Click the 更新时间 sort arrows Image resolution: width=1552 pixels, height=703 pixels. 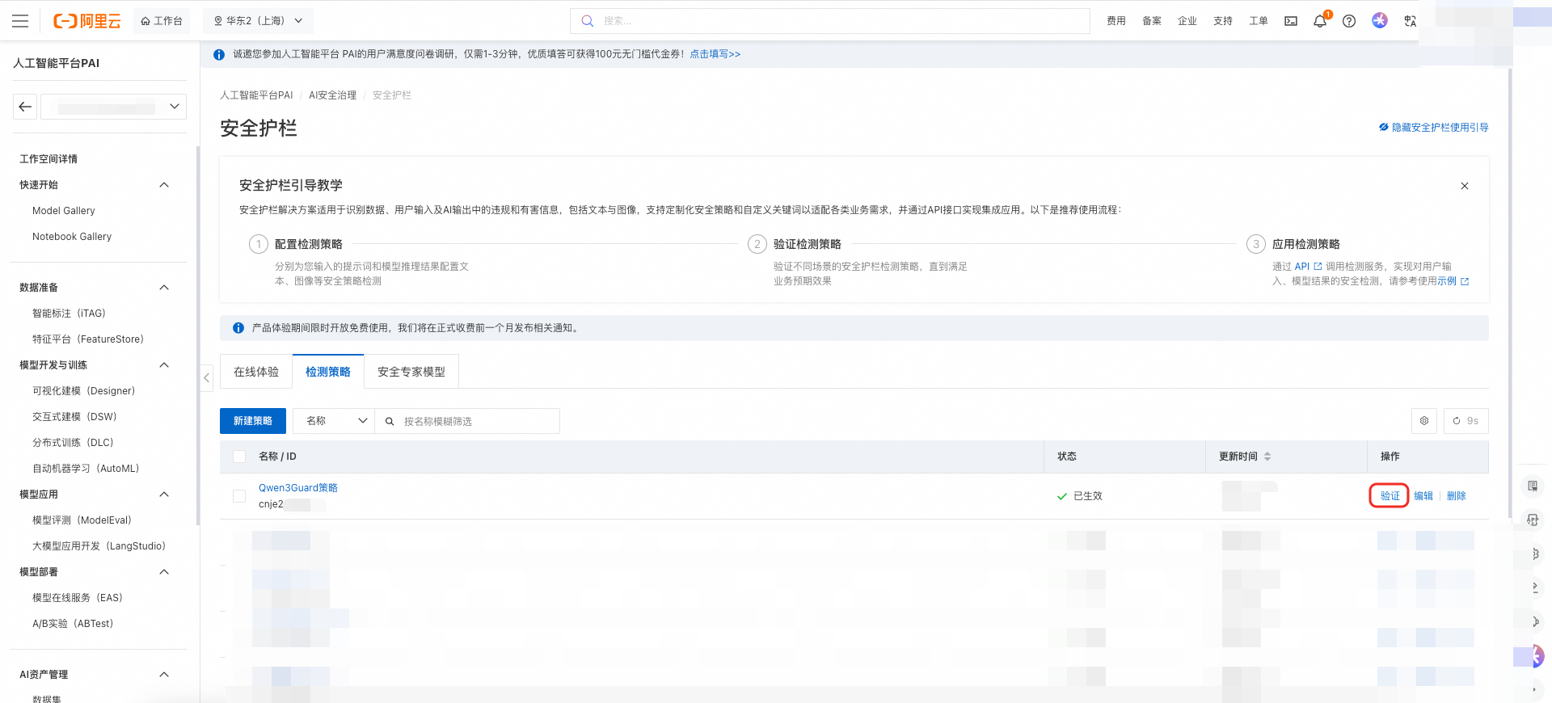click(1267, 457)
